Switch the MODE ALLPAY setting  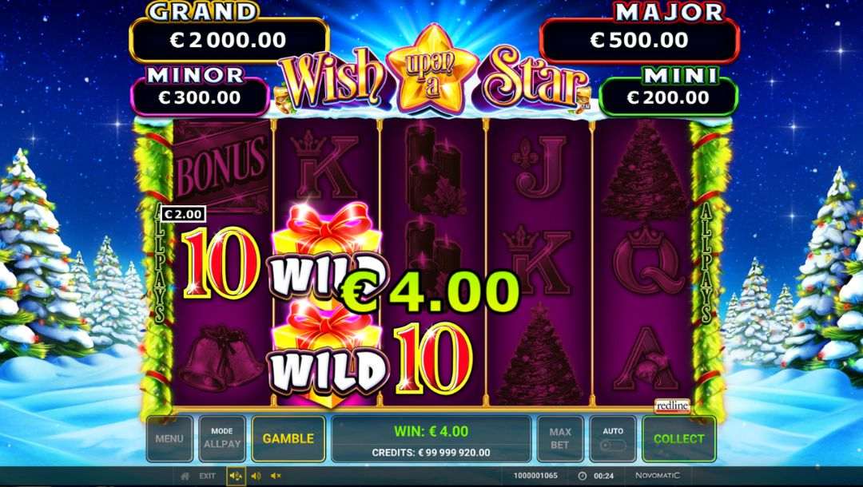coord(222,438)
